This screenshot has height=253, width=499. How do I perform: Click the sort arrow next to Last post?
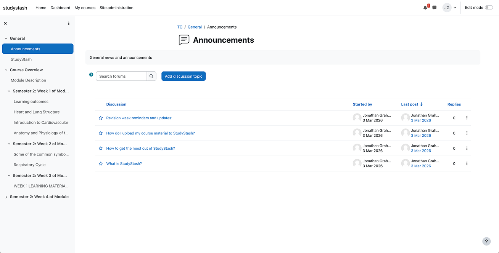click(422, 104)
